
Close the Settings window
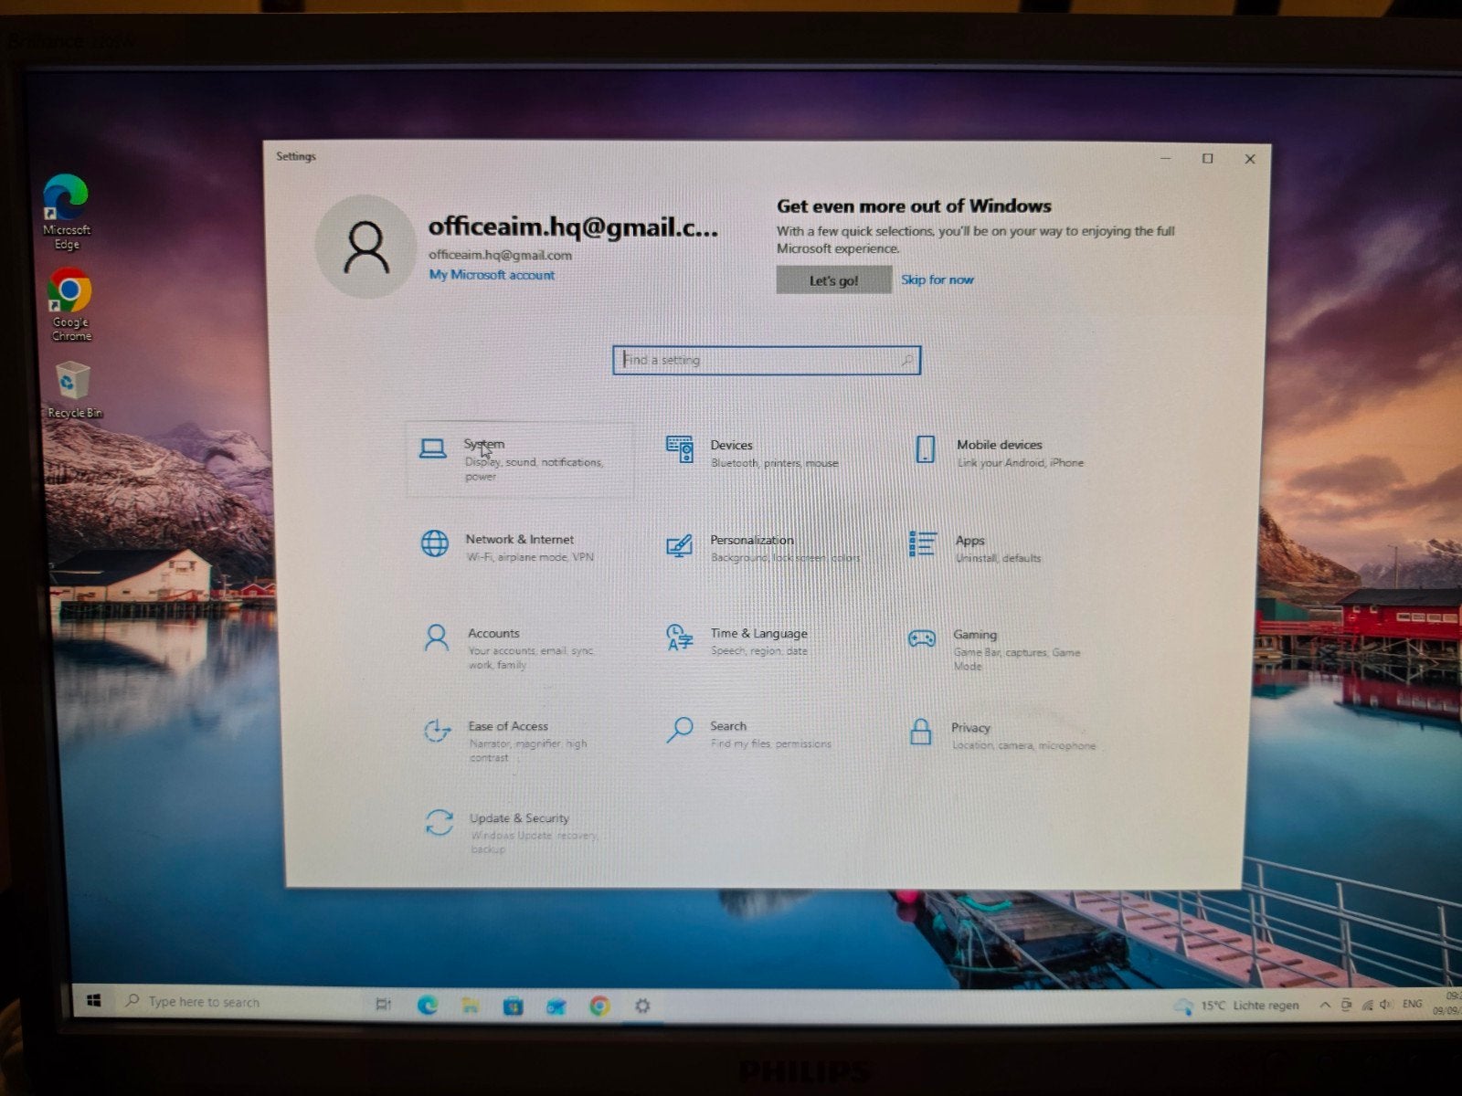(1249, 159)
